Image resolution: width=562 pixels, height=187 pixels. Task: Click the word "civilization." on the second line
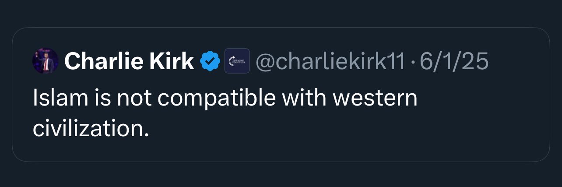pyautogui.click(x=91, y=128)
